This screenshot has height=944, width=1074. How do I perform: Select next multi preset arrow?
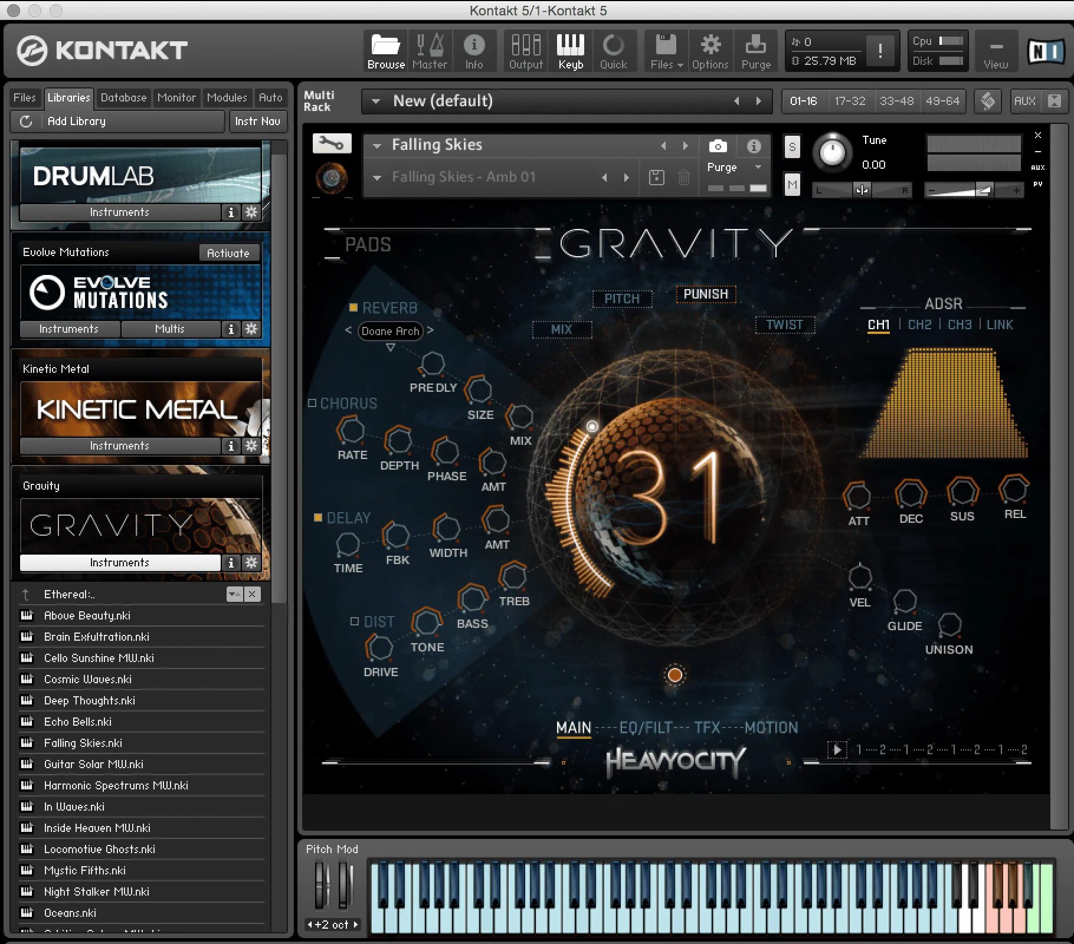click(x=759, y=101)
